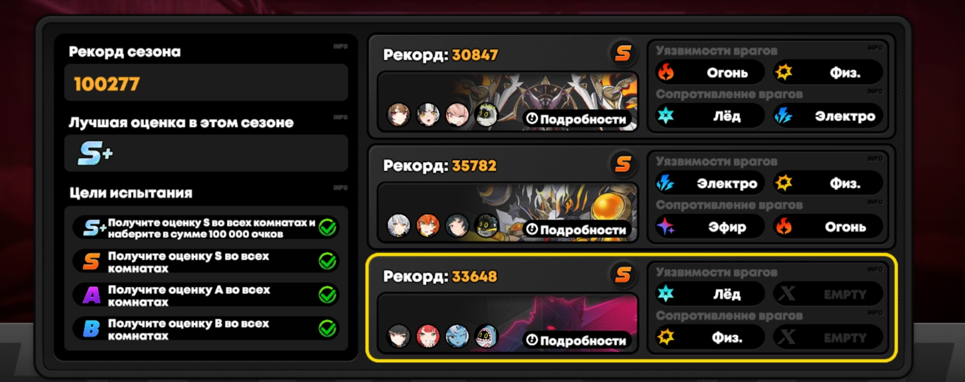Click the INFO label beside Рекорд сезона
This screenshot has height=382, width=965.
[x=340, y=47]
